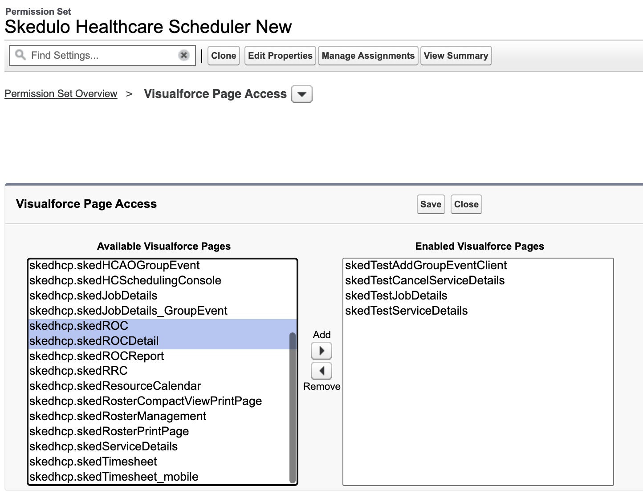Viewport: 643px width, 502px height.
Task: Select skedhcp.skedHCSchedulingConsole in available list
Action: (159, 281)
